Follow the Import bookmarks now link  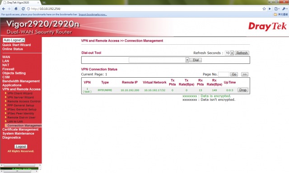93,14
